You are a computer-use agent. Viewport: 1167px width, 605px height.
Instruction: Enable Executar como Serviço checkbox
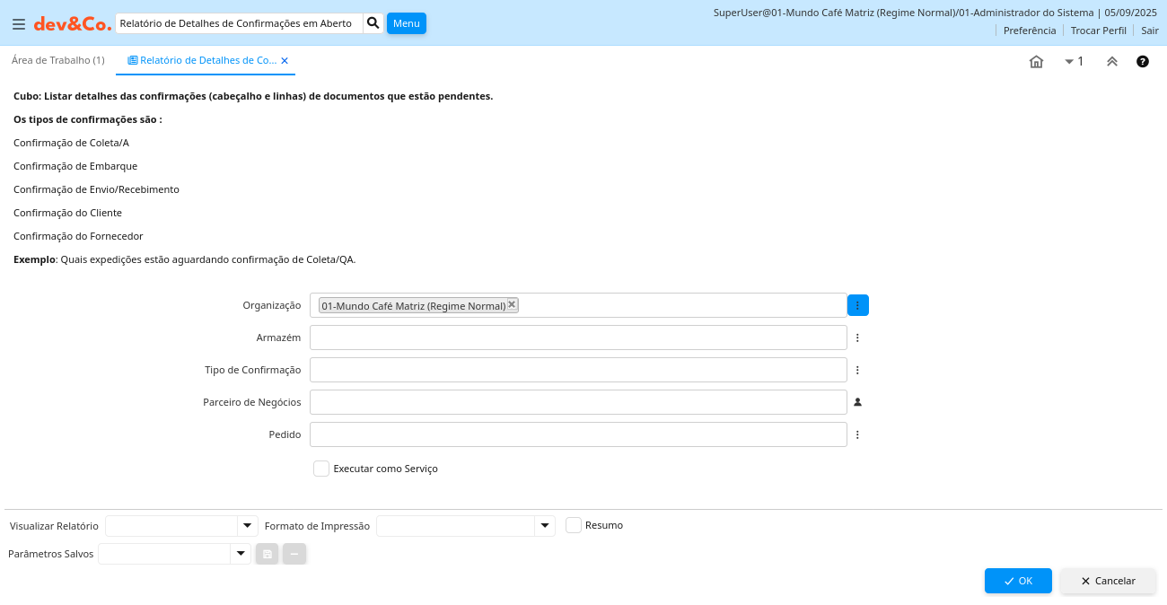[x=321, y=469]
